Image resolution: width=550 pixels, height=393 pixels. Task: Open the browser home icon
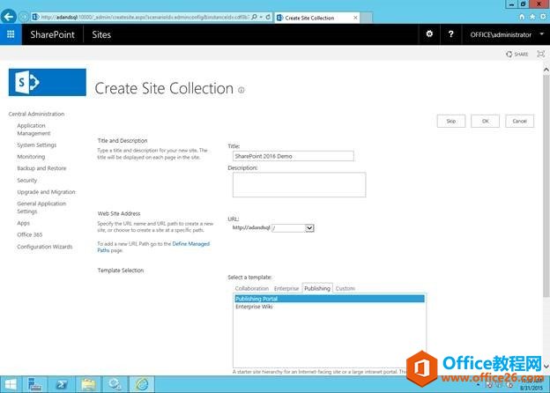pyautogui.click(x=522, y=17)
